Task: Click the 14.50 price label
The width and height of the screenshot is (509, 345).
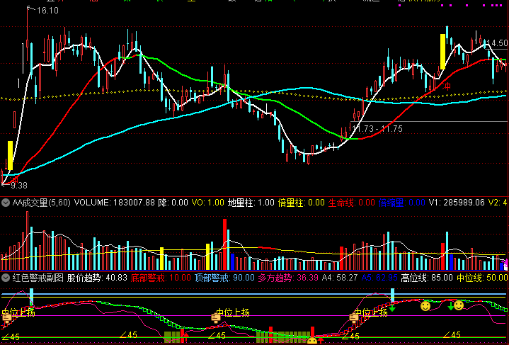Action: tap(497, 43)
